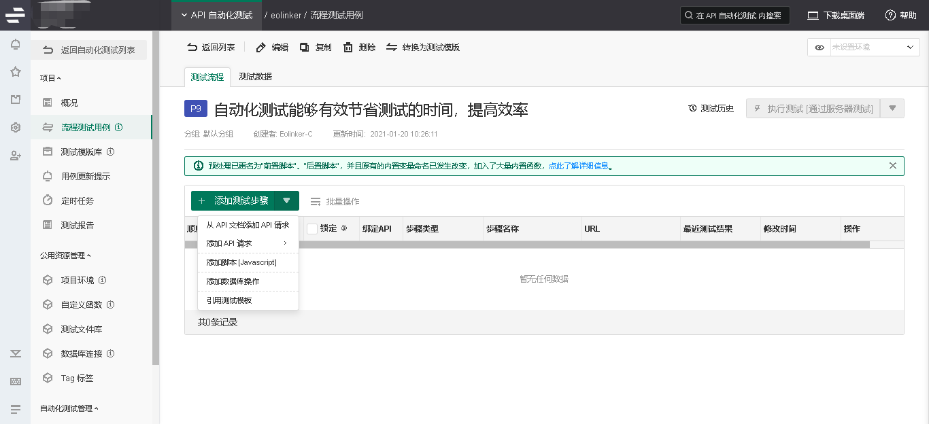Choose 添加脚本 [Javascript] menu entry
The width and height of the screenshot is (929, 424).
[248, 262]
